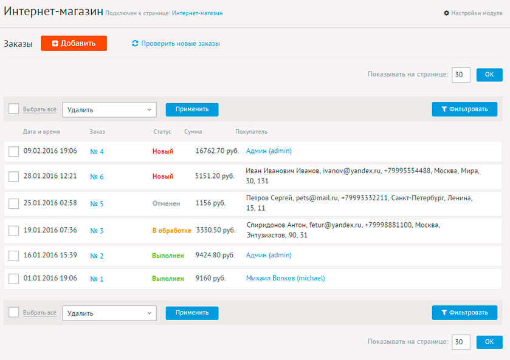Click the Статус column header

point(162,132)
